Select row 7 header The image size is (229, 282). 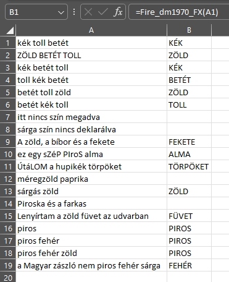pos(8,117)
